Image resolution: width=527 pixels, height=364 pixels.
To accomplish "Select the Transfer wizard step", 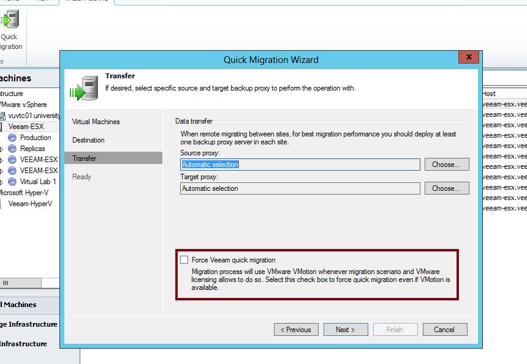I will tap(113, 158).
